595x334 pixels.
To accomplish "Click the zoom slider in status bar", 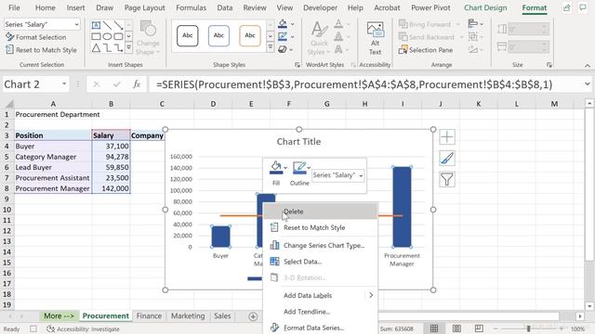I will tap(528, 328).
